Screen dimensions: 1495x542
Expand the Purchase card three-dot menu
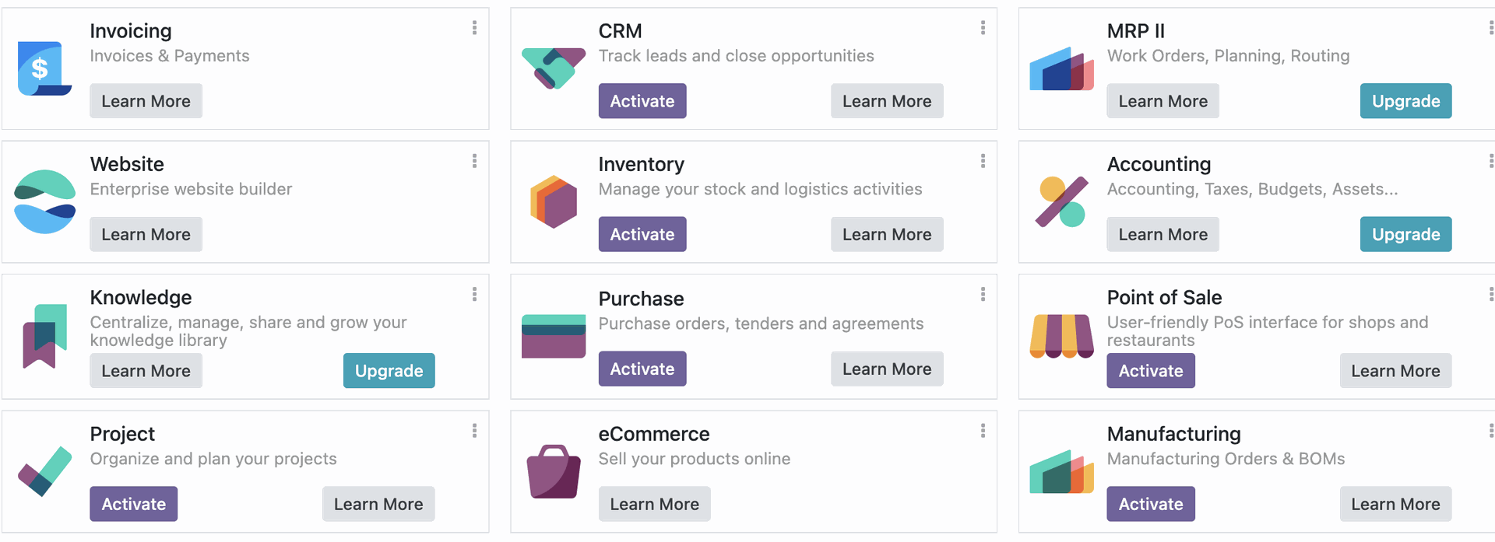(x=983, y=295)
